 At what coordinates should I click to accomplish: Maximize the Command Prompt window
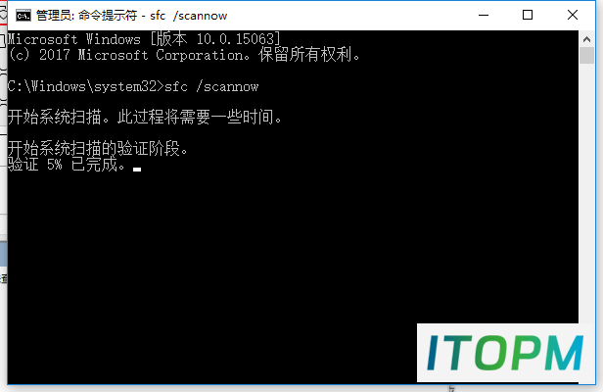click(528, 16)
